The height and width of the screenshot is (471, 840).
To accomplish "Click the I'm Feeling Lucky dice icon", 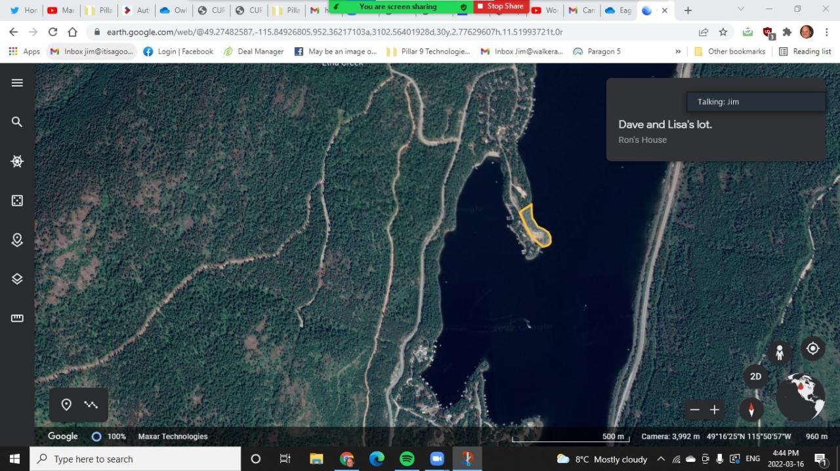I will 17,200.
